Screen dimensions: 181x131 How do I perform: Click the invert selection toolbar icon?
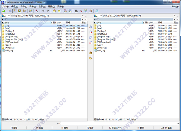pos(30,11)
